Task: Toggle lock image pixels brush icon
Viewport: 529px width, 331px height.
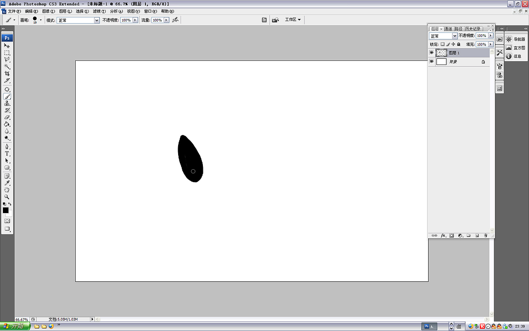Action: tap(448, 44)
